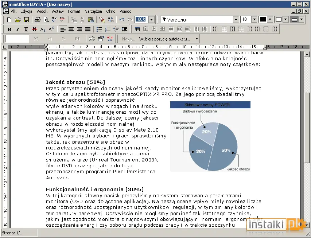Click the heading 'Jakość obrazu [50%]'

pyautogui.click(x=75, y=82)
